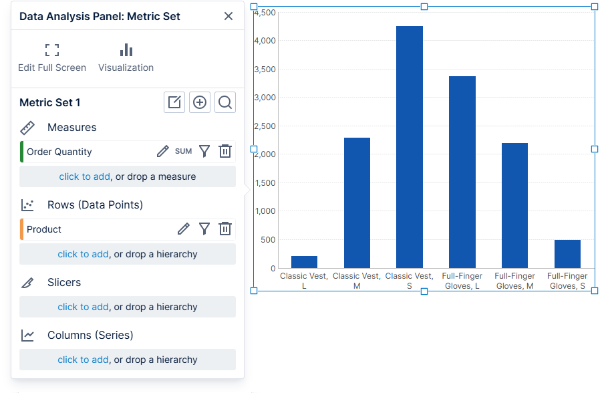This screenshot has height=393, width=610.
Task: Click the add element plus icon
Action: tap(200, 102)
